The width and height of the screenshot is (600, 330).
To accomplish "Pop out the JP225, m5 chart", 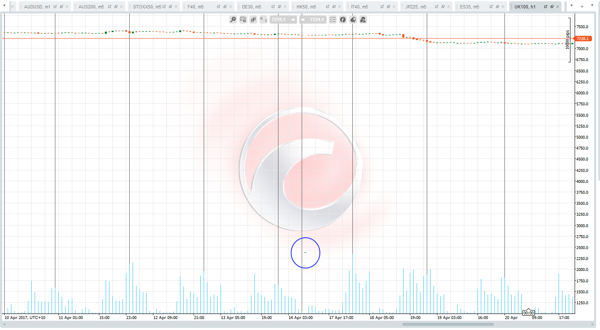I will (437, 7).
